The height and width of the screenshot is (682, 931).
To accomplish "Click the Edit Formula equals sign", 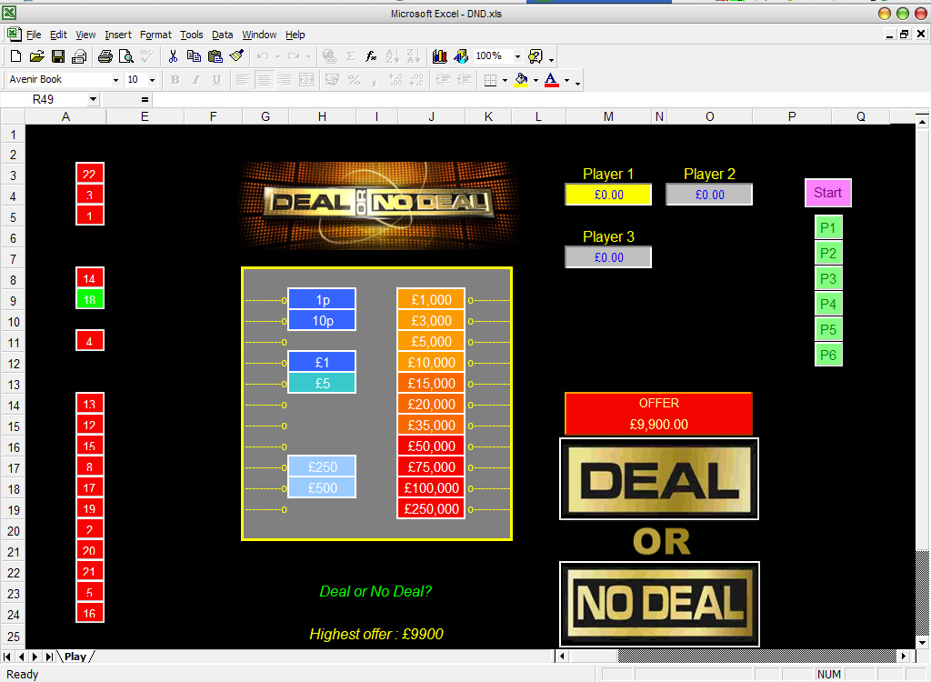I will (x=145, y=99).
